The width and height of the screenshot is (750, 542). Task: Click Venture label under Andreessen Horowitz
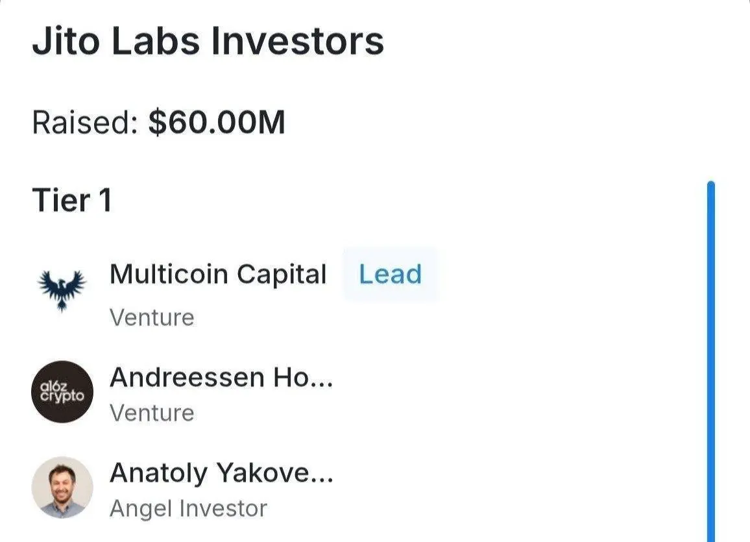click(x=152, y=413)
